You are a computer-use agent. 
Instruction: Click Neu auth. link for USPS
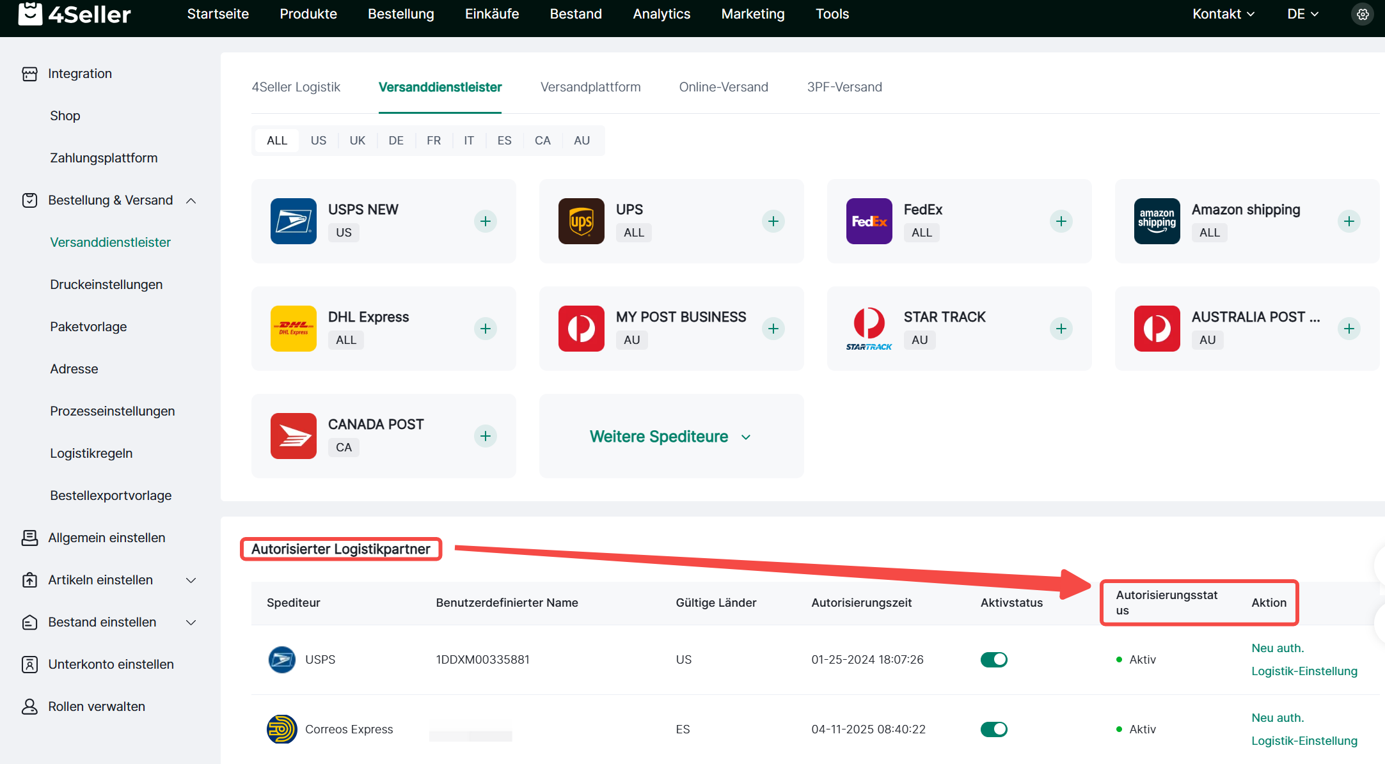(1277, 648)
